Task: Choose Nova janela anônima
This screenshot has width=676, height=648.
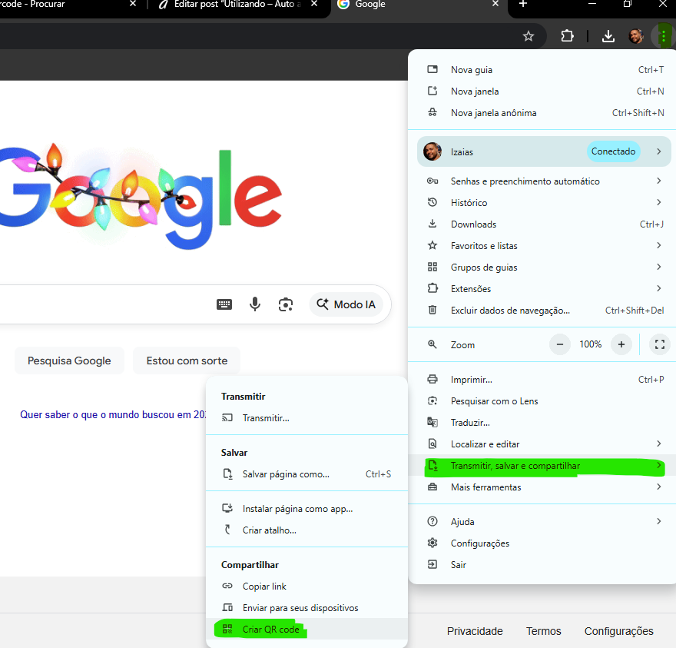Action: point(493,113)
